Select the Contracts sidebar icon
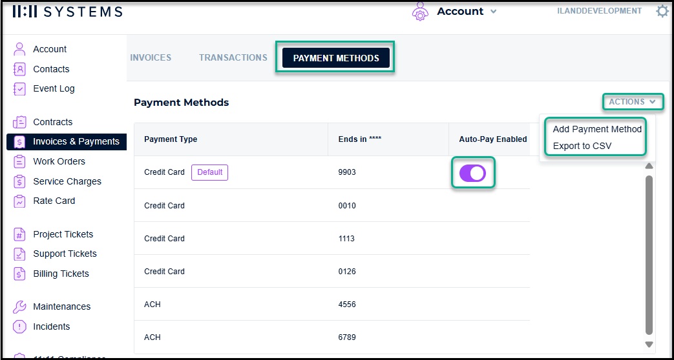 pyautogui.click(x=20, y=123)
